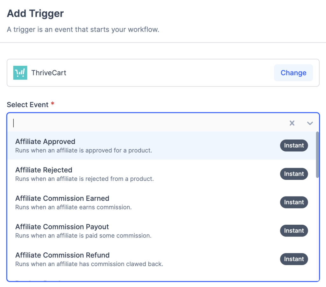Choose the Affiliate Commission Refund option
The width and height of the screenshot is (326, 287).
click(x=62, y=255)
